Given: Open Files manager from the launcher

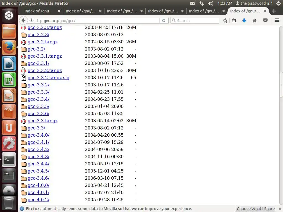Looking at the screenshot, I should click(9, 31).
